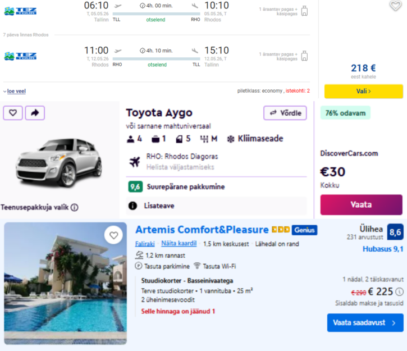
Task: Favorite the Toyota Aygo with the heart button
Action: pos(13,113)
